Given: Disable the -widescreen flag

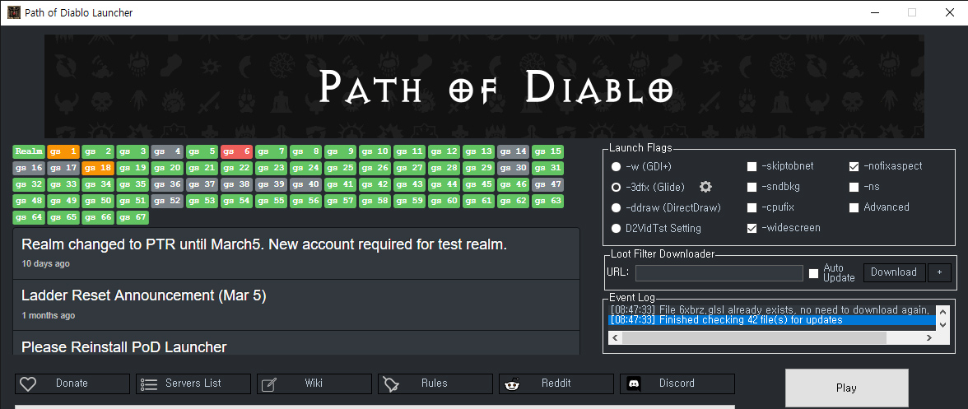Looking at the screenshot, I should tap(752, 228).
